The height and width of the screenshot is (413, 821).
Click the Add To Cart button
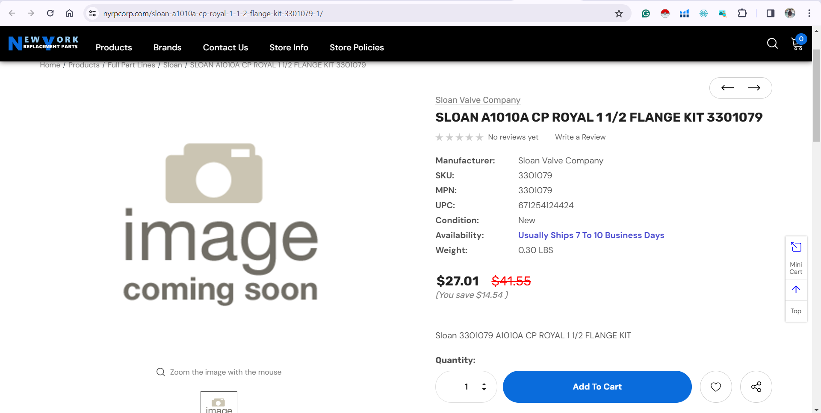tap(597, 387)
